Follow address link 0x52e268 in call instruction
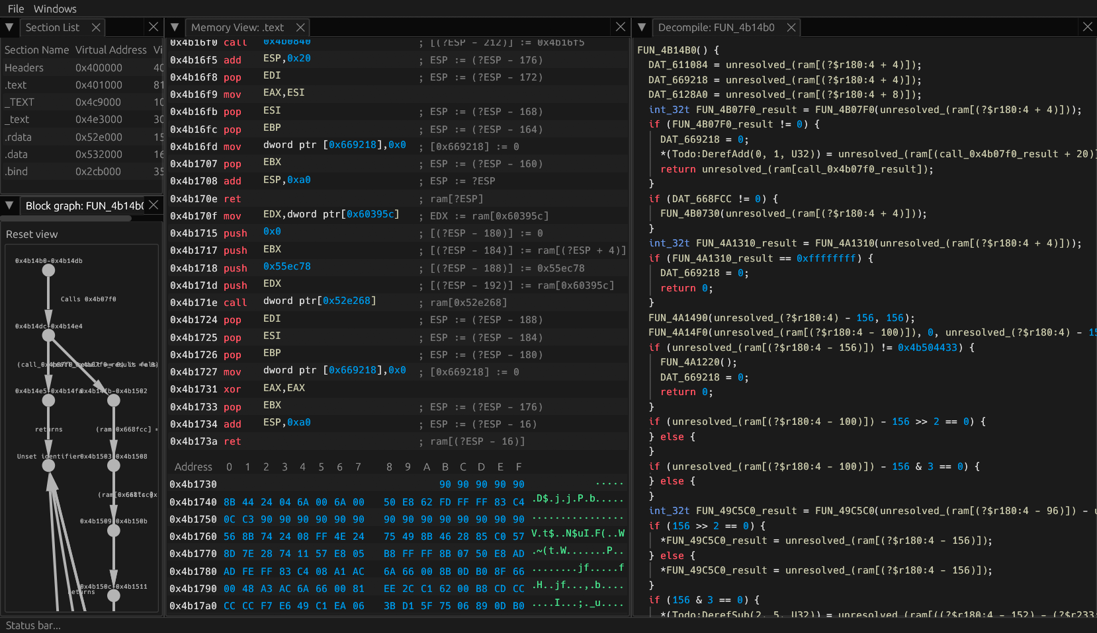Screen dimensions: 1097x633 coord(347,301)
